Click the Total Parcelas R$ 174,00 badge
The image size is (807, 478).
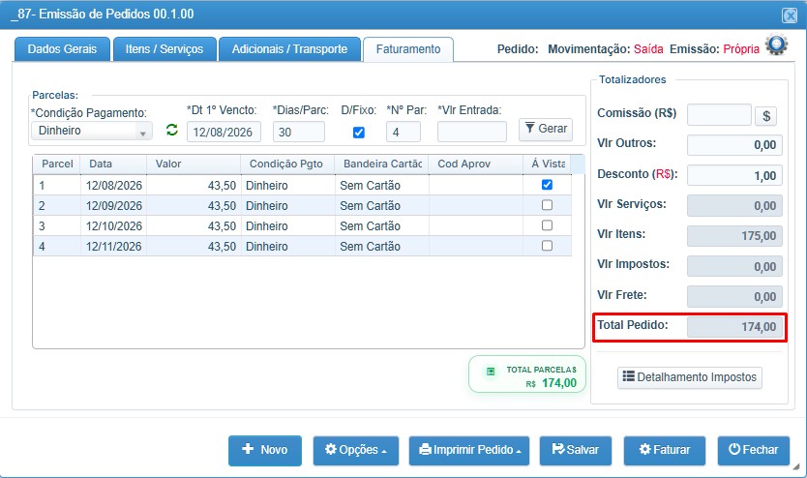click(x=527, y=374)
